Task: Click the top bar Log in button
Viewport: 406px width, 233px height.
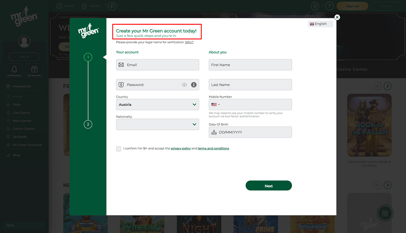Action: tap(386, 6)
